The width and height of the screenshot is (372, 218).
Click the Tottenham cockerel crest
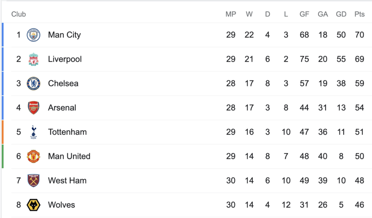(33, 132)
